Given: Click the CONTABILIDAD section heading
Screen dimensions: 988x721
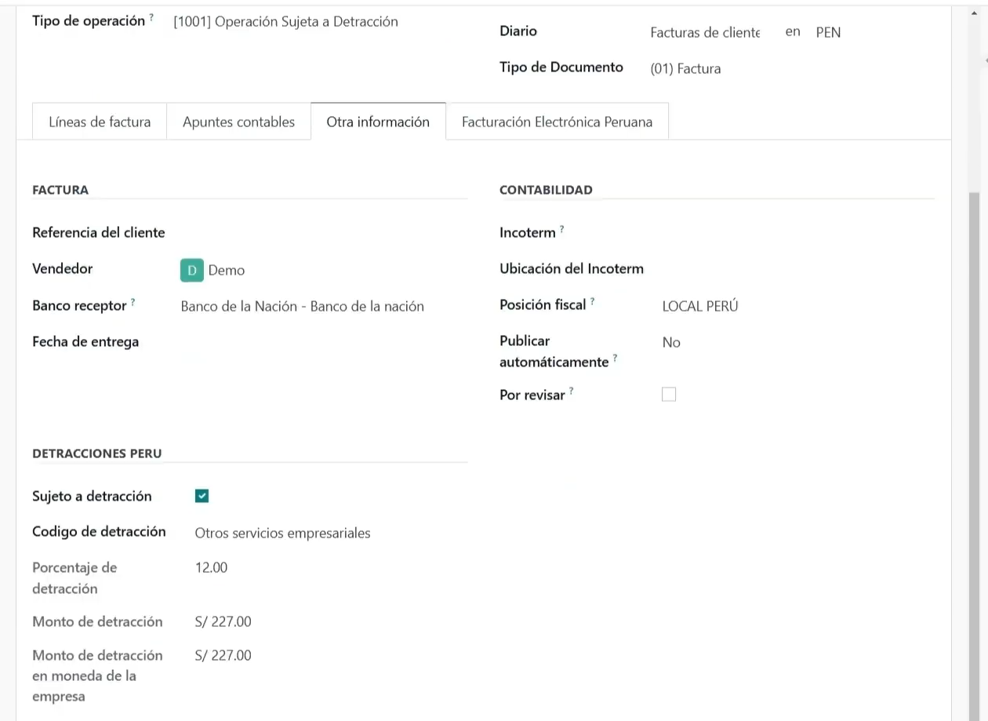Looking at the screenshot, I should 546,190.
